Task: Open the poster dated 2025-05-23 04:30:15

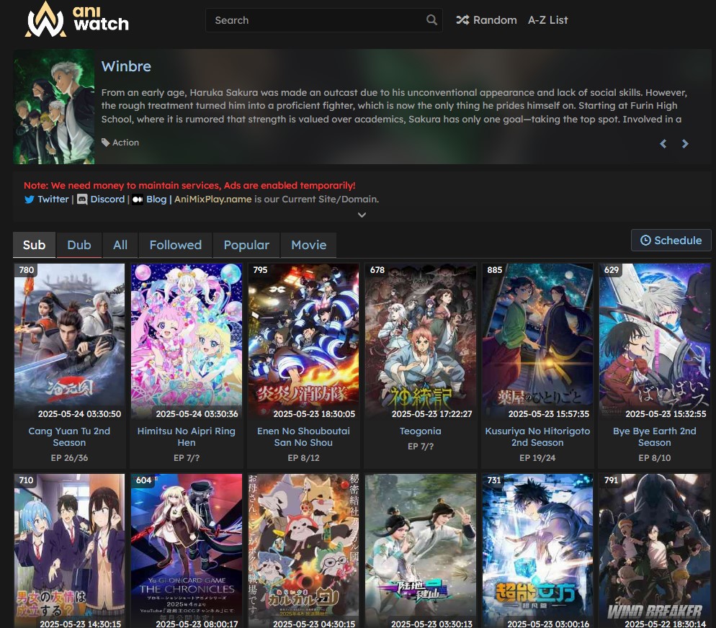Action: tap(303, 551)
